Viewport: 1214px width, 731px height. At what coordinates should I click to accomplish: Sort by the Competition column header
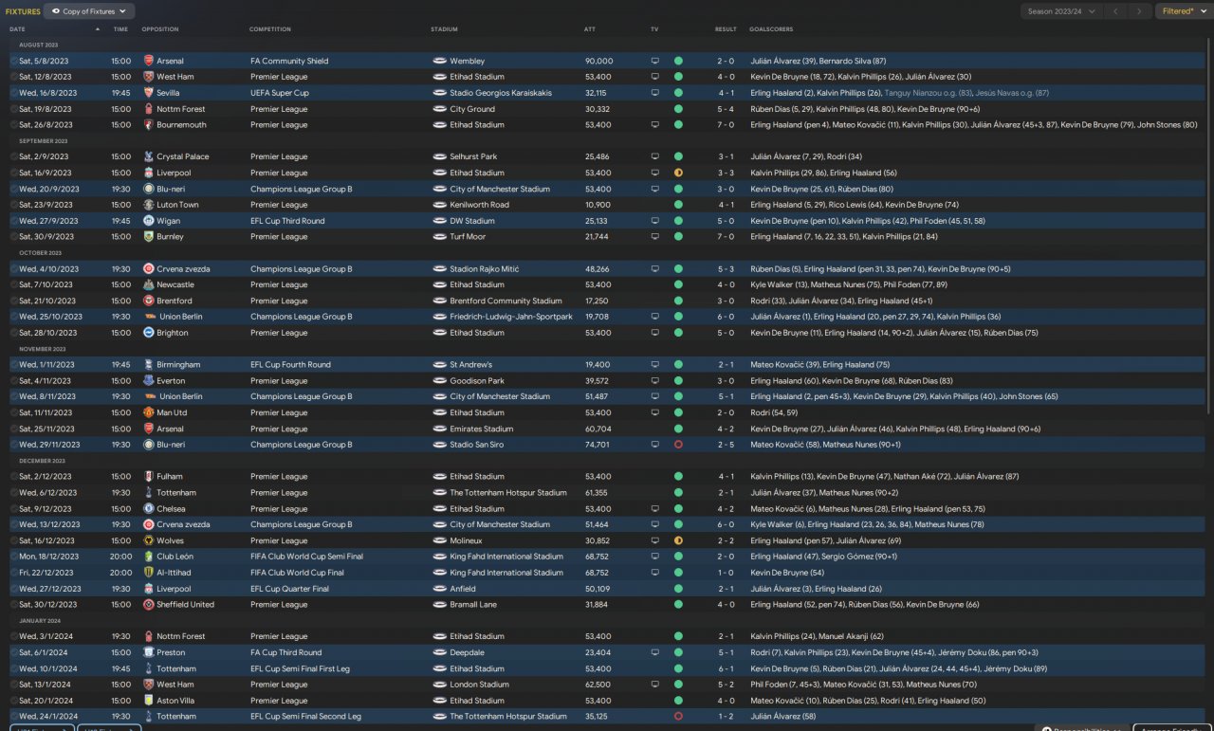270,29
